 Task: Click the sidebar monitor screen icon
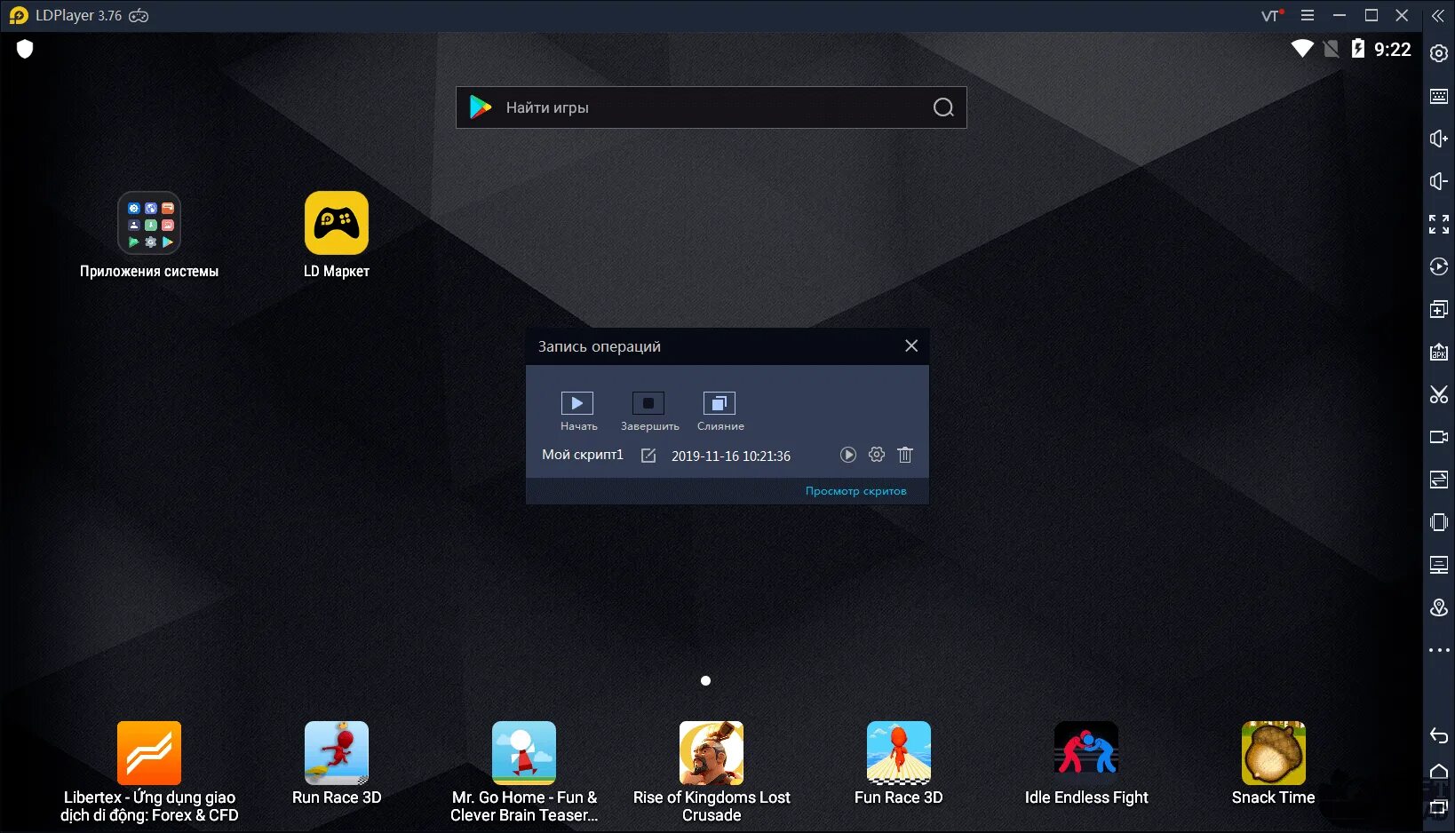(1439, 565)
